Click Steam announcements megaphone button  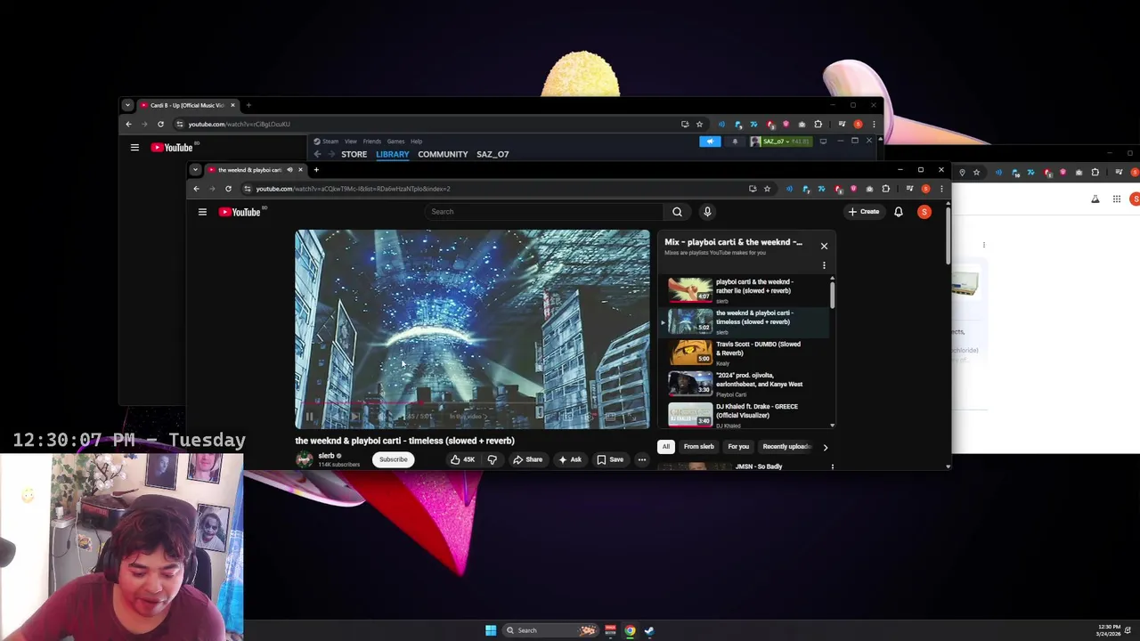(710, 142)
